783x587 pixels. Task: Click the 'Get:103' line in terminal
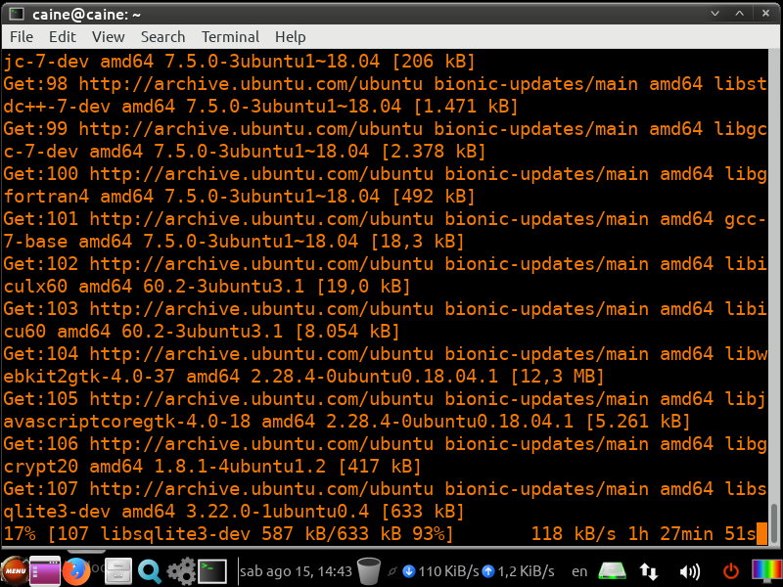385,308
